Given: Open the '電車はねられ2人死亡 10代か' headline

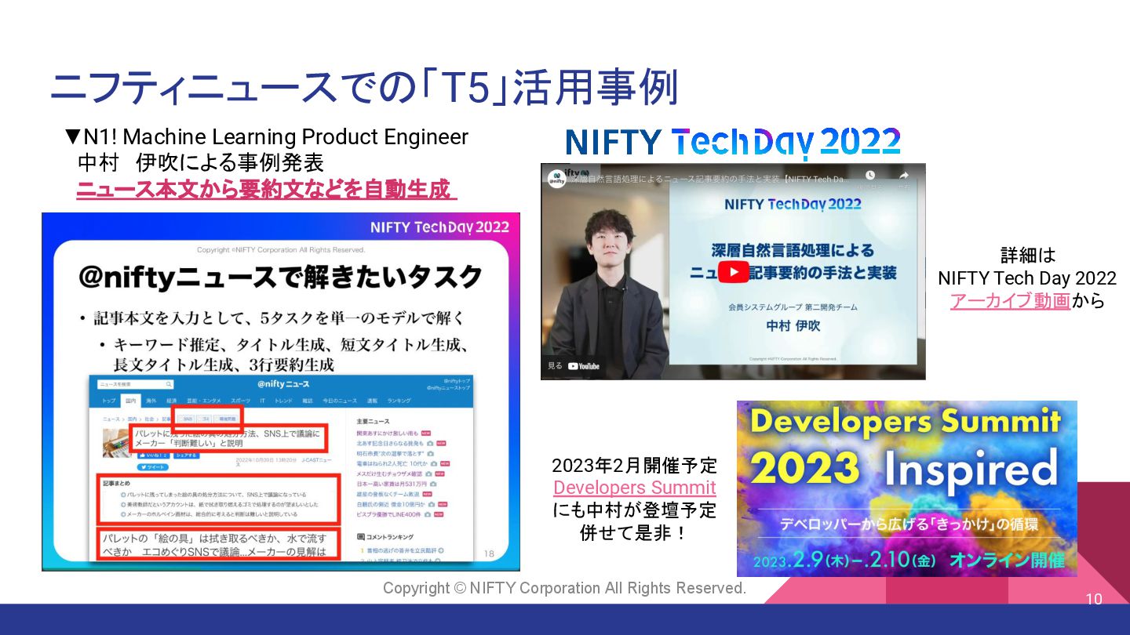Looking at the screenshot, I should 392,463.
